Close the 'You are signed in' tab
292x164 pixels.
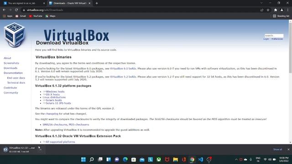coord(44,3)
